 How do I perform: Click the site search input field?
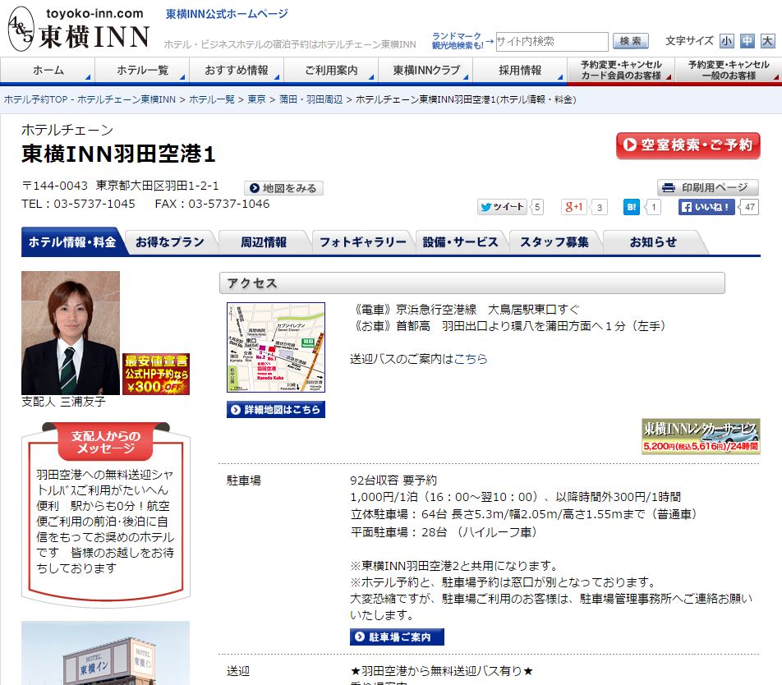tap(551, 41)
